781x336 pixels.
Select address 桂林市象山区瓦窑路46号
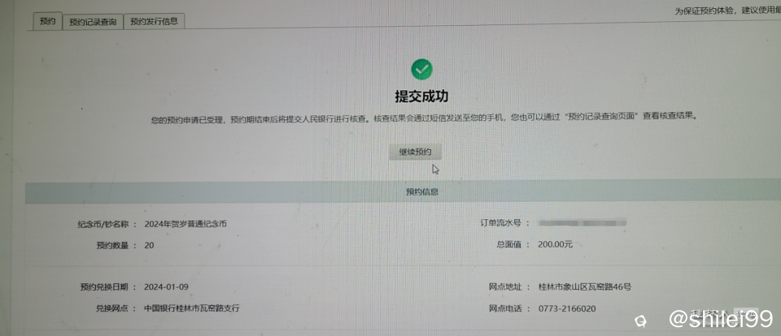click(x=585, y=286)
